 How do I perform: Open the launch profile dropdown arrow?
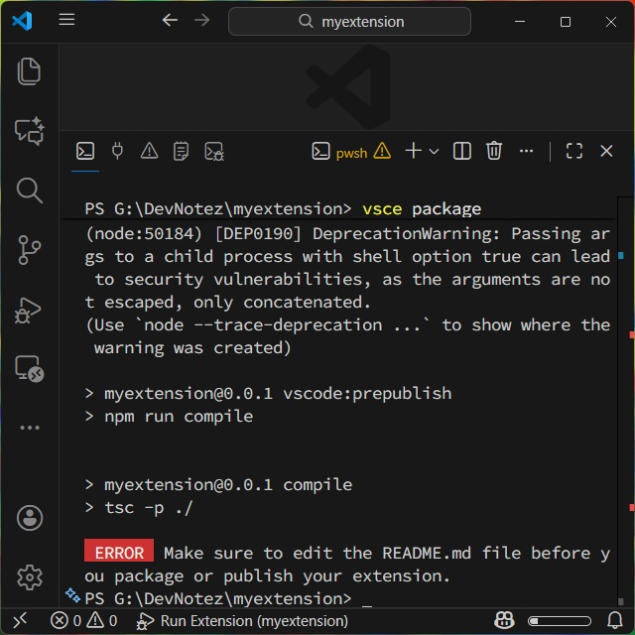click(434, 151)
